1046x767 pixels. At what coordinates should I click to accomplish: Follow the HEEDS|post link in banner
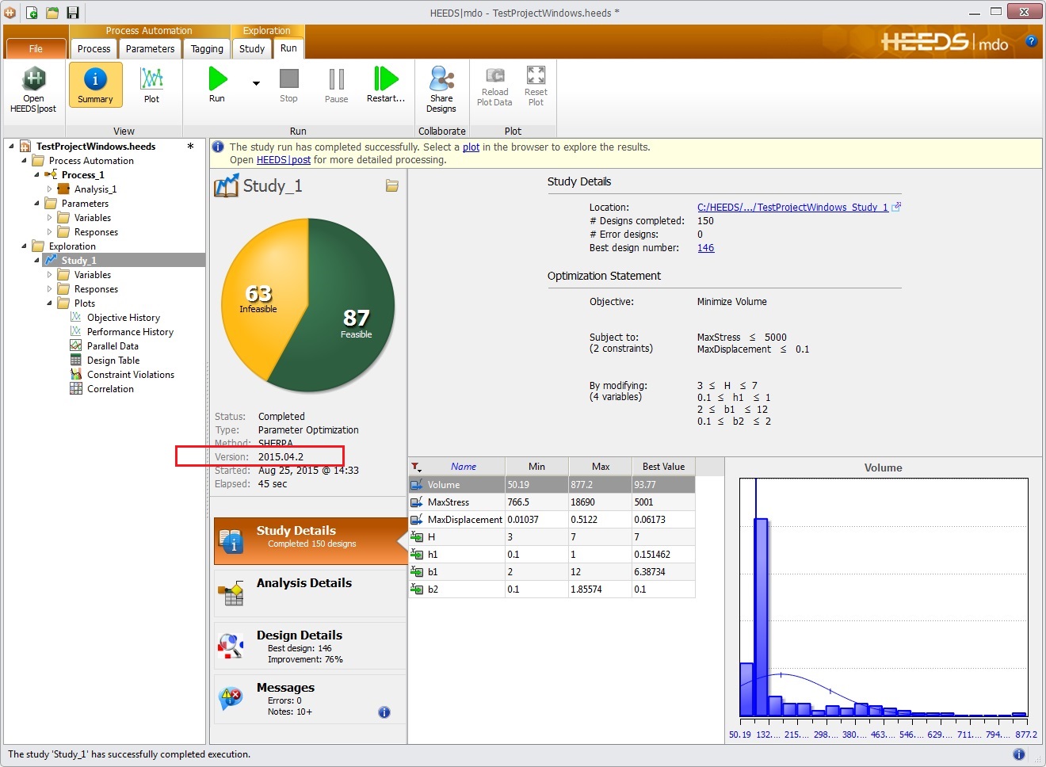click(x=284, y=160)
